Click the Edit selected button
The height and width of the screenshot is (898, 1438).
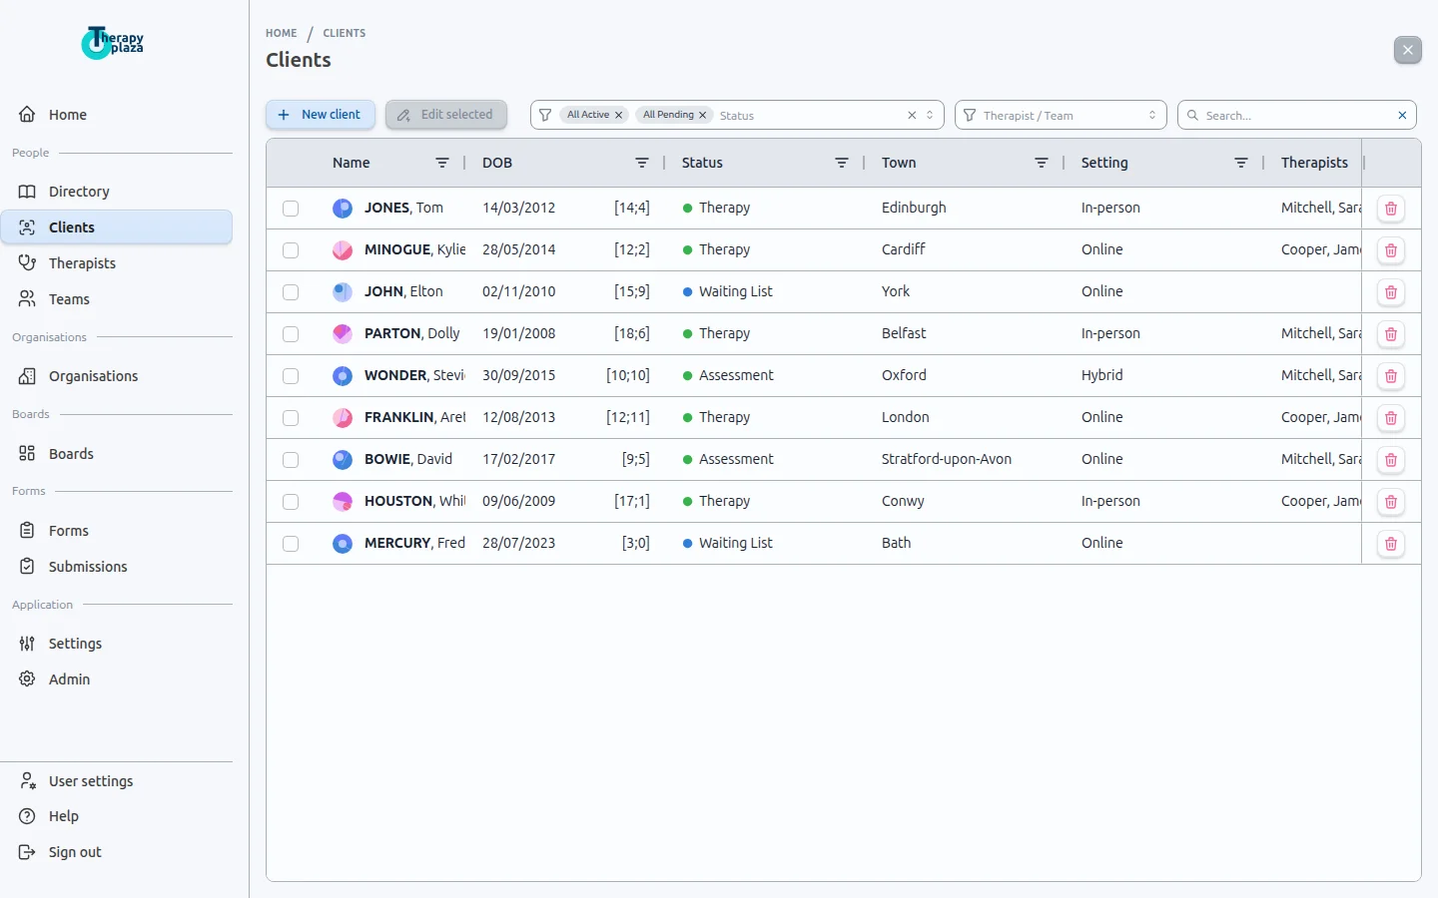pos(446,115)
